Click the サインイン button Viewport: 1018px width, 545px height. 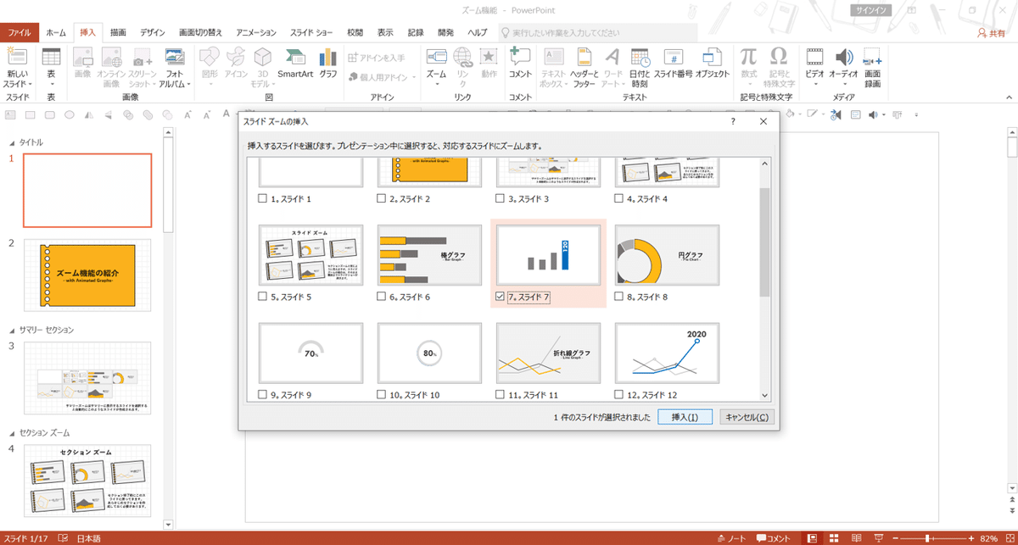(x=871, y=10)
